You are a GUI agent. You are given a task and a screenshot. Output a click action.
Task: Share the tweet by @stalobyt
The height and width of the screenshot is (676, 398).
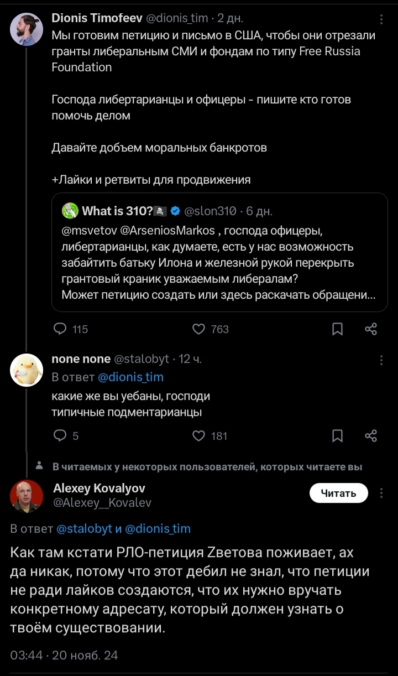tap(371, 436)
